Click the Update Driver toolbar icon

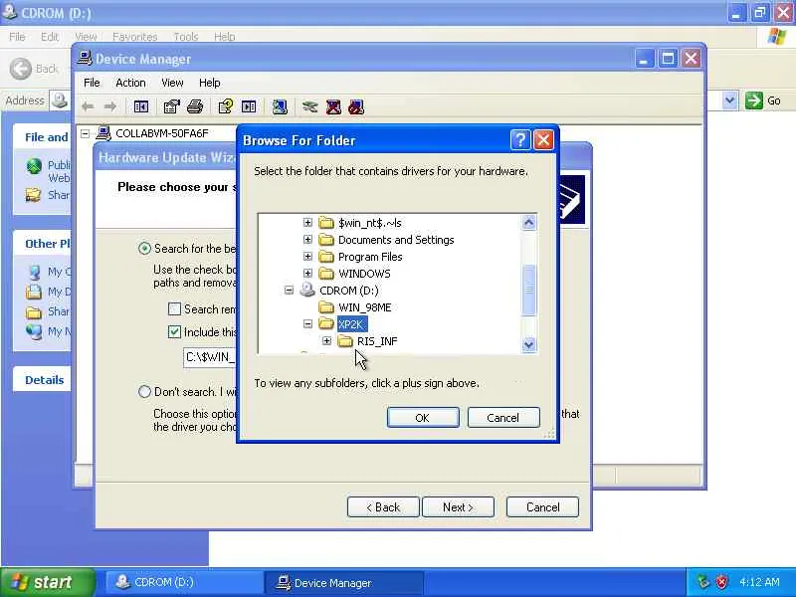310,106
